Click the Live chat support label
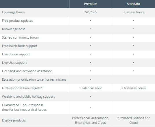The width and height of the screenshot is (155, 127). tap(14, 63)
